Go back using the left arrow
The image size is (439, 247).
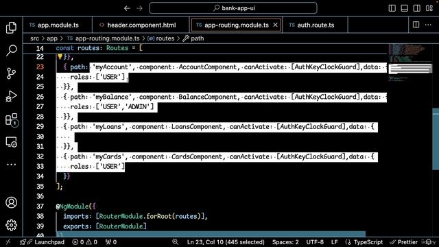[x=127, y=8]
